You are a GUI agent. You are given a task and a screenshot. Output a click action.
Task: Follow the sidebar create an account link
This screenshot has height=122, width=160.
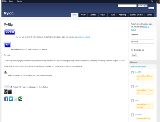146,27
